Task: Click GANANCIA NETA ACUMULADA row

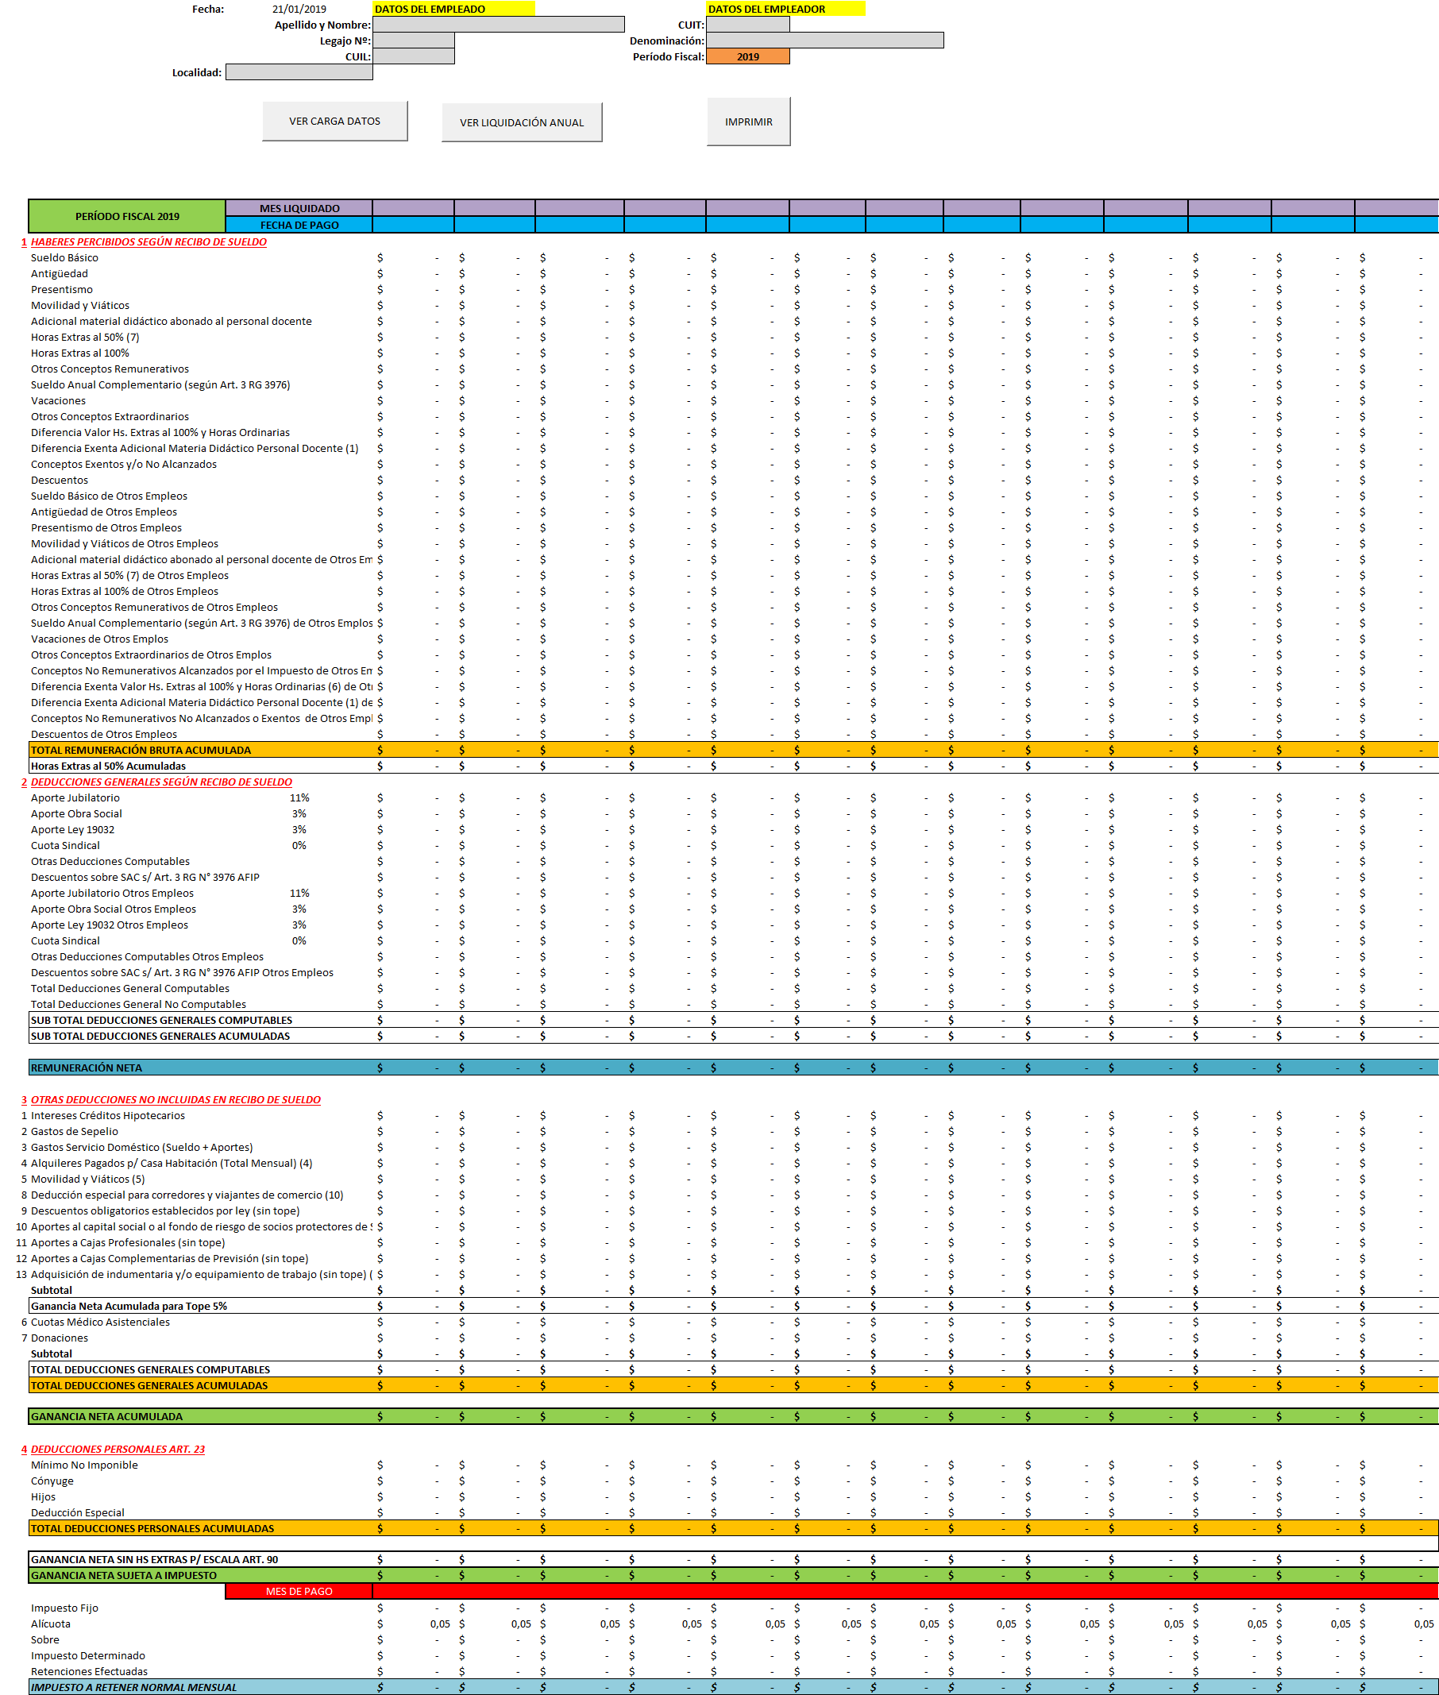Action: pyautogui.click(x=733, y=1417)
